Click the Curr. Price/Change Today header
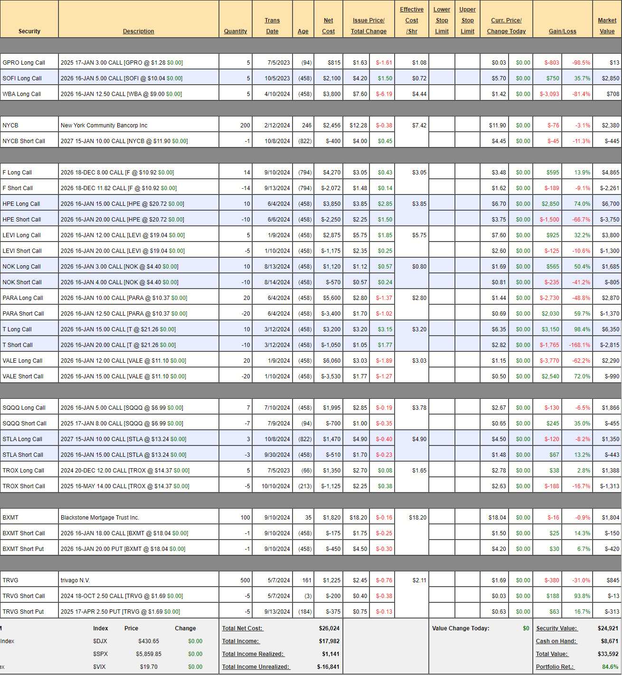 506,26
